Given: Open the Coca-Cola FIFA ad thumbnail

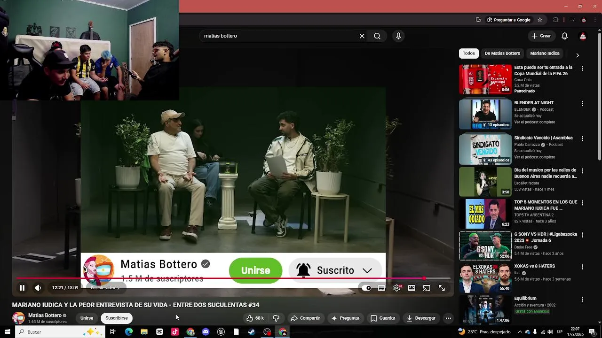Looking at the screenshot, I should (485, 79).
